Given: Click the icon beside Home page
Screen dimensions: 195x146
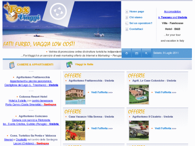Looking at the screenshot, I should tap(127, 12).
